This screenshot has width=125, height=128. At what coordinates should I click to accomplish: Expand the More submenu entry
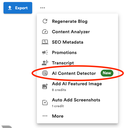77,116
